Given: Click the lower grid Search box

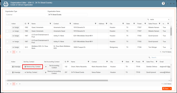Looking at the screenshot, I should click(x=160, y=58).
